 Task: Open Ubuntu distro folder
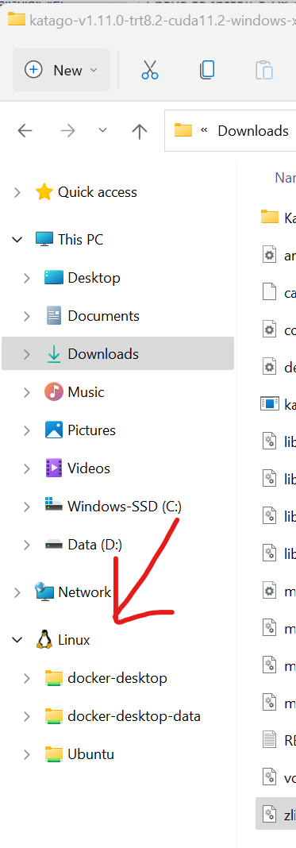[x=90, y=754]
